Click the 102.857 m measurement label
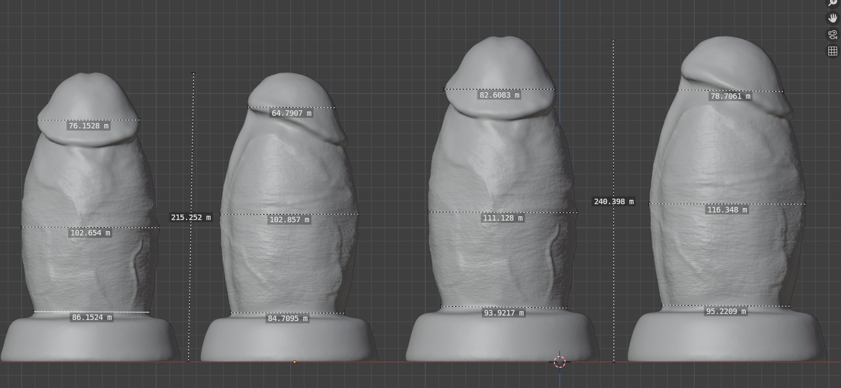The width and height of the screenshot is (841, 388). 289,220
